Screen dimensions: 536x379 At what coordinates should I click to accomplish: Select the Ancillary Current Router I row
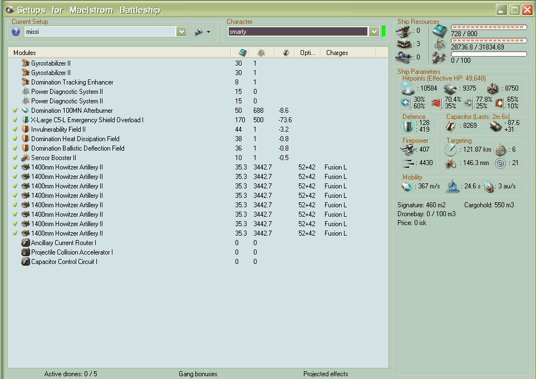click(x=198, y=243)
